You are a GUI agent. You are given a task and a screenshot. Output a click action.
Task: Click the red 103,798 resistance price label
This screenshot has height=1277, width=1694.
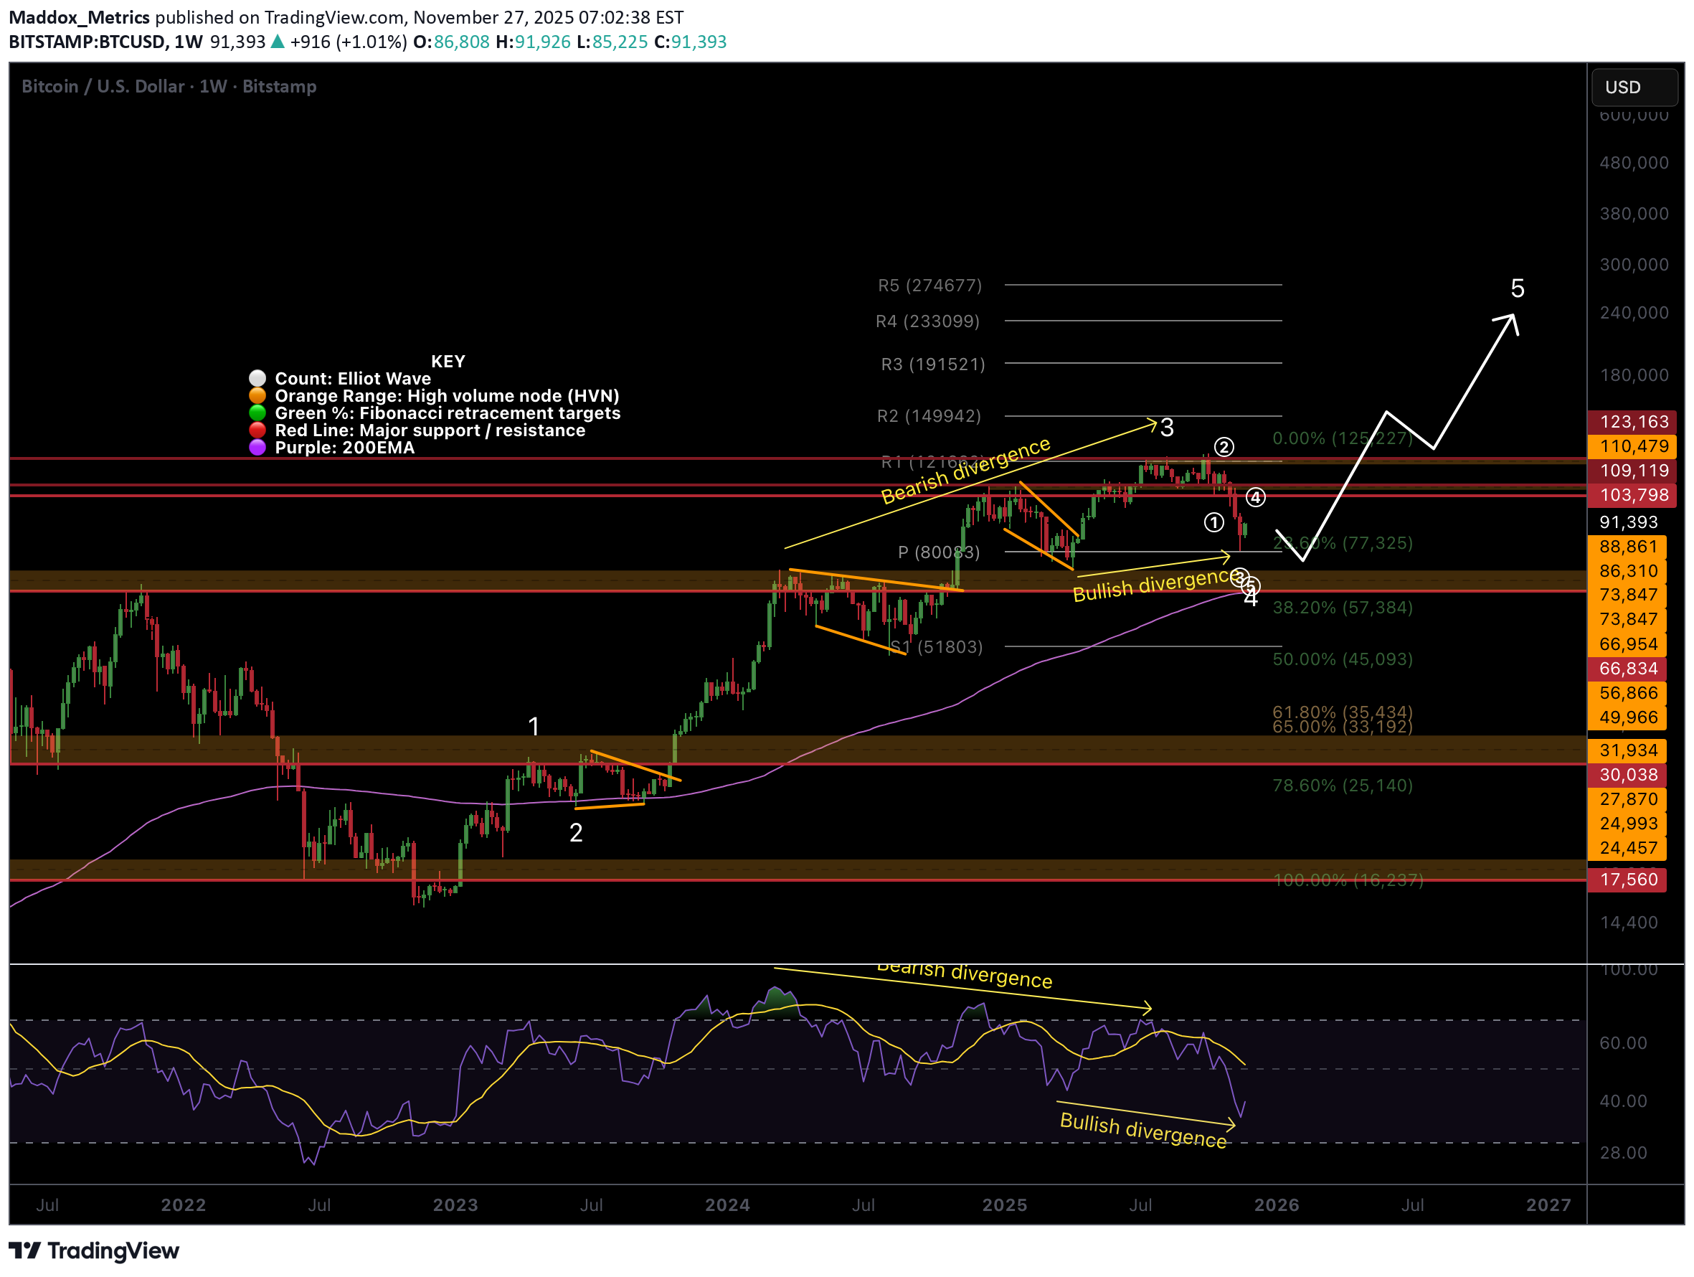1632,495
